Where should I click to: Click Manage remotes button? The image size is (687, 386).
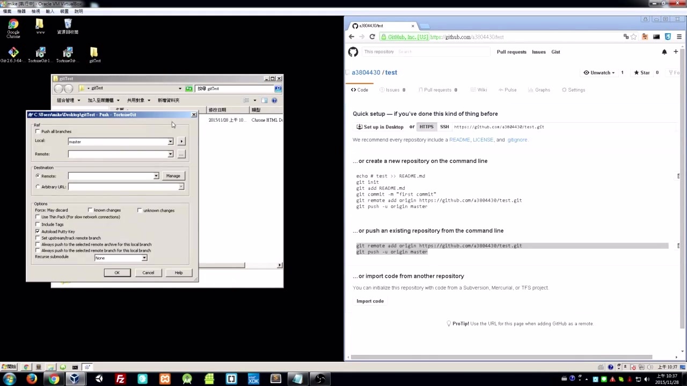pyautogui.click(x=173, y=176)
